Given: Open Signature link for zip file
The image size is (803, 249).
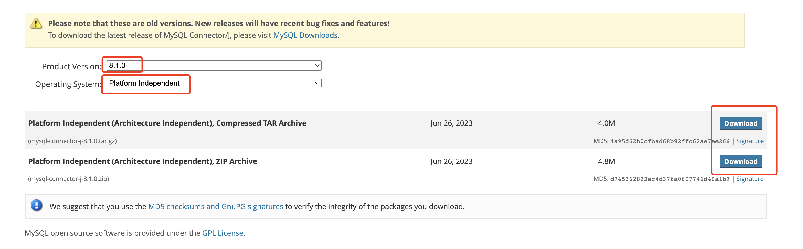Looking at the screenshot, I should [x=750, y=179].
